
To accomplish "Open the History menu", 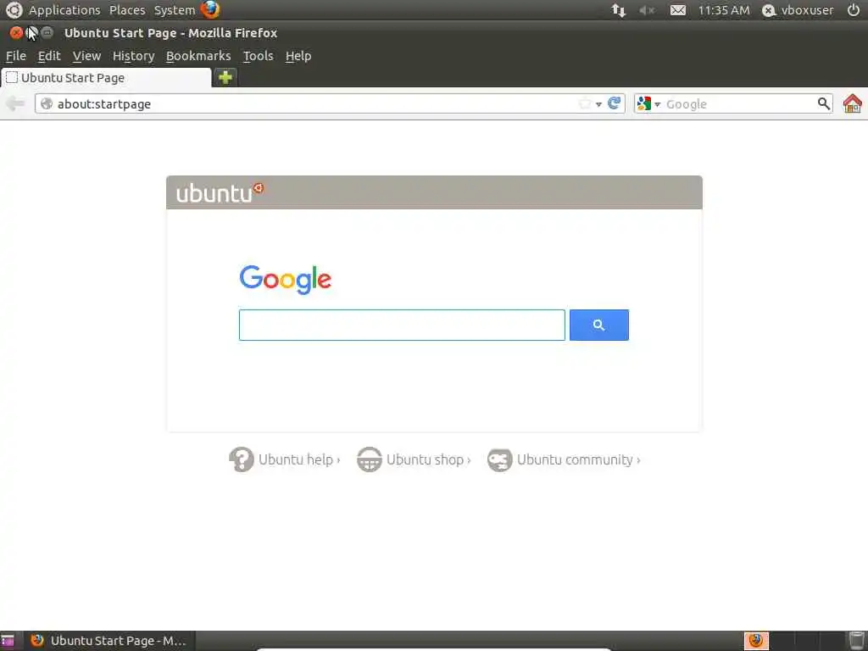I will (x=133, y=56).
